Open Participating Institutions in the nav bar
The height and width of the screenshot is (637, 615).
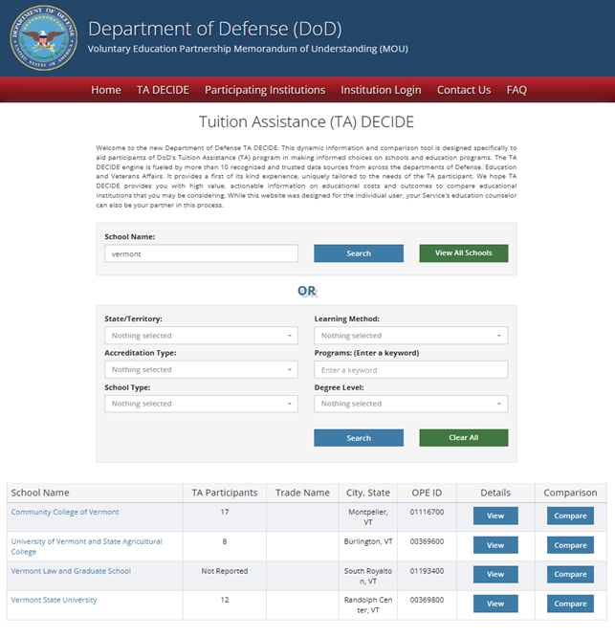pyautogui.click(x=265, y=90)
